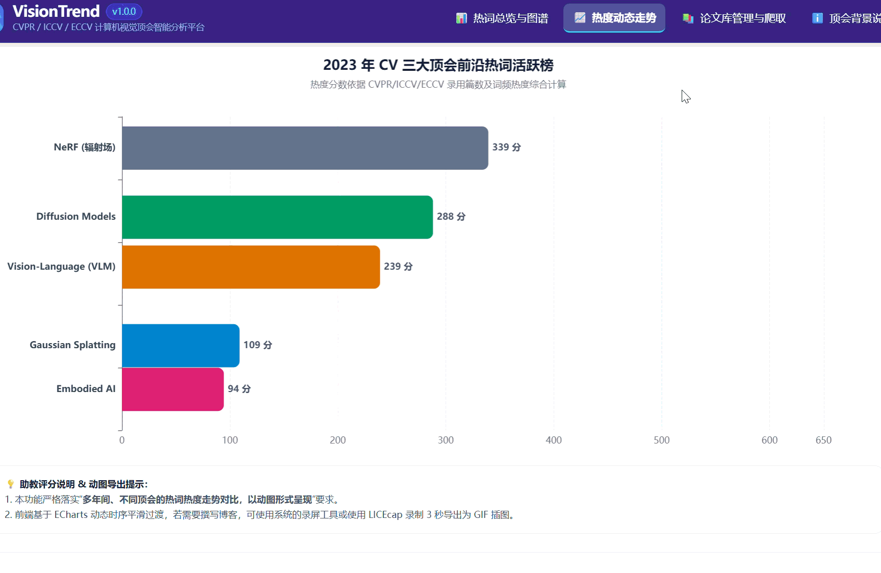Open the 顶会背景说明 tab at right
This screenshot has height=573, width=881.
(x=846, y=18)
